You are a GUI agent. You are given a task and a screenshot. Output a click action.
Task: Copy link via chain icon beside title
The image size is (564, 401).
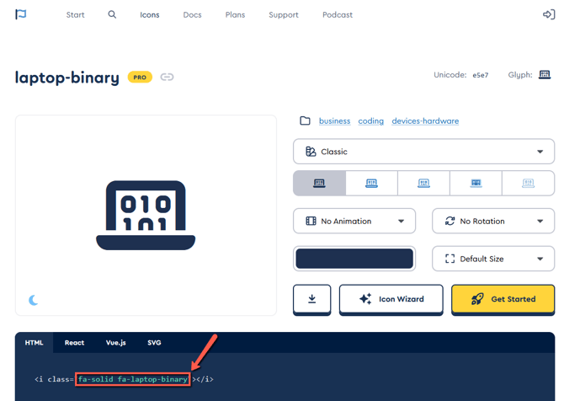(x=167, y=77)
